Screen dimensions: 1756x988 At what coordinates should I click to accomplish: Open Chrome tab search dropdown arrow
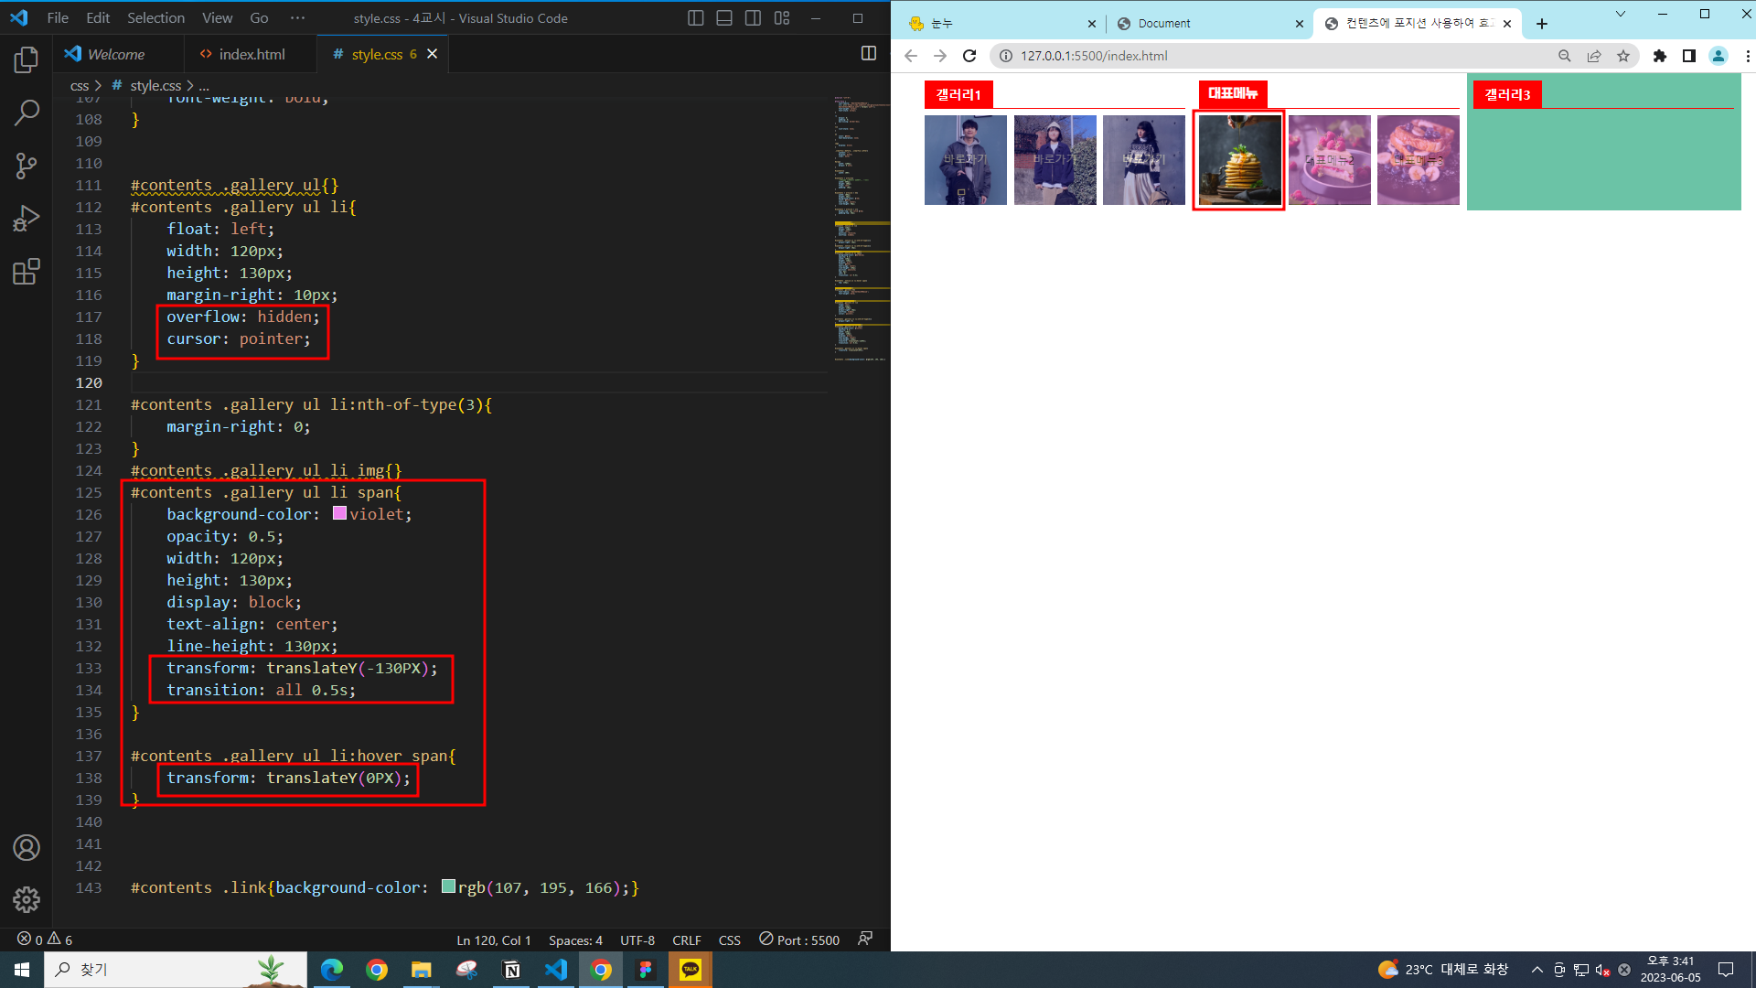point(1620,14)
